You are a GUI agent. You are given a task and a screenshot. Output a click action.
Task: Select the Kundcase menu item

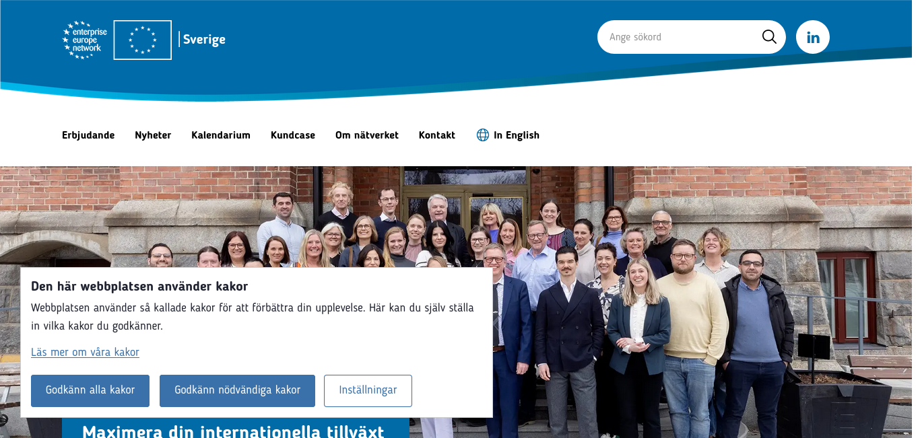coord(293,135)
